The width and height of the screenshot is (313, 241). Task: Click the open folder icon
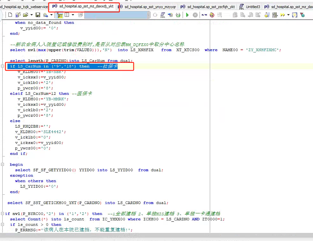[x=25, y=15]
